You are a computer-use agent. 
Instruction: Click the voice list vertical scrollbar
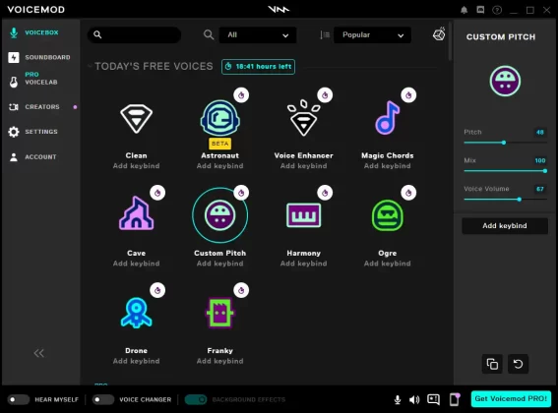450,41
